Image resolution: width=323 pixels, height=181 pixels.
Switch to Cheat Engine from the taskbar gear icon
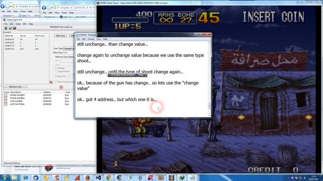click(119, 177)
